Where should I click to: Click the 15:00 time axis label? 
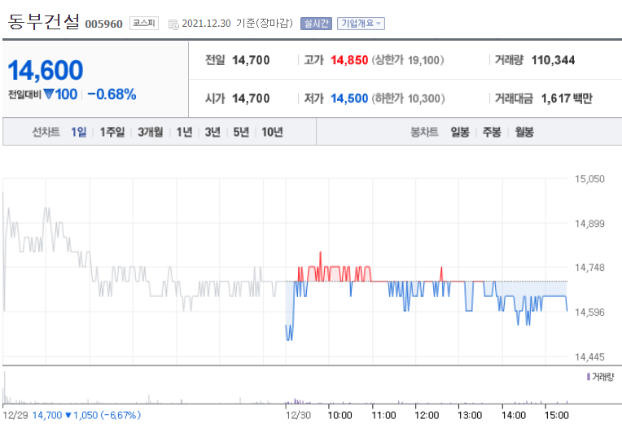[556, 415]
